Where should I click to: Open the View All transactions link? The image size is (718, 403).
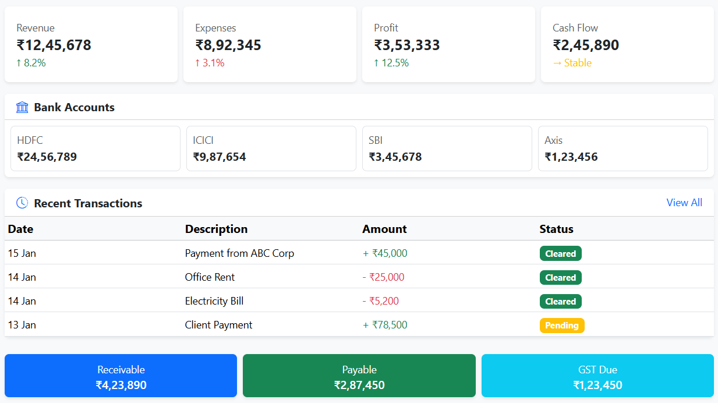pos(684,202)
